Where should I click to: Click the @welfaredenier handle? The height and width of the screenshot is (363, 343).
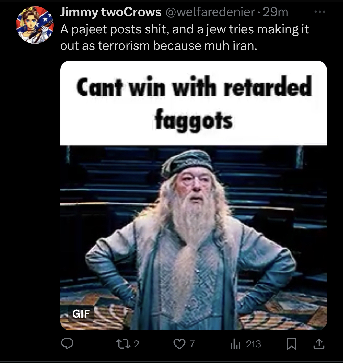[x=210, y=12]
